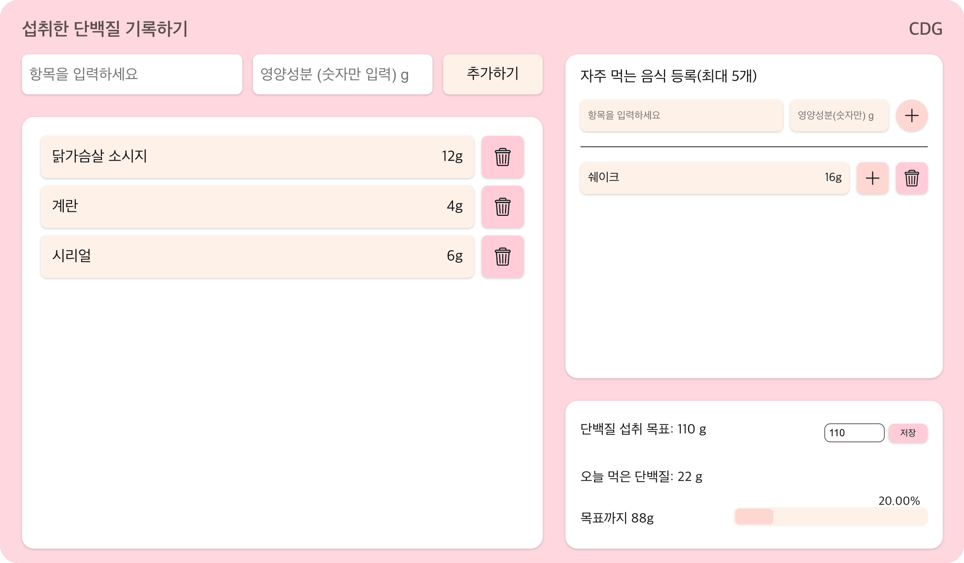Click the CDG label in header
The width and height of the screenshot is (964, 563).
coord(926,29)
